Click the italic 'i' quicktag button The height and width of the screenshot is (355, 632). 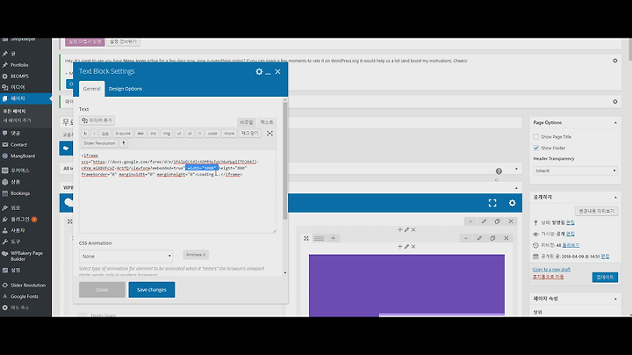94,134
